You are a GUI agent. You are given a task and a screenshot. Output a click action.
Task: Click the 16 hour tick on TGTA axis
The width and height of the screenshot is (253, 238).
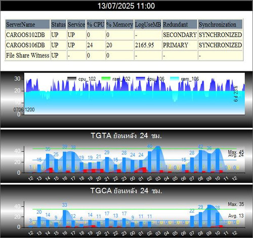pyautogui.click(x=65, y=178)
